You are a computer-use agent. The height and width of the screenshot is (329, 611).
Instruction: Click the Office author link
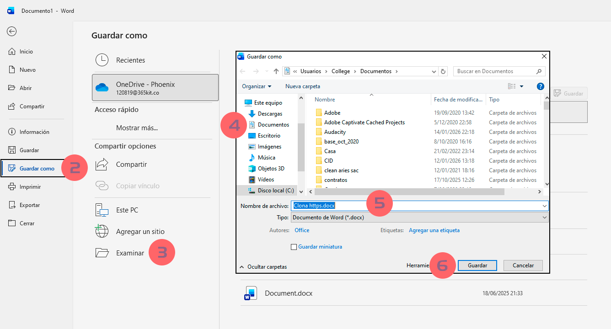click(x=302, y=230)
